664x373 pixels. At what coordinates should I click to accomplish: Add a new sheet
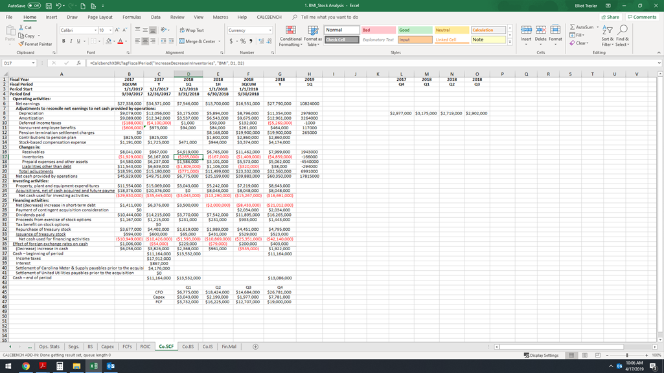[x=255, y=346]
